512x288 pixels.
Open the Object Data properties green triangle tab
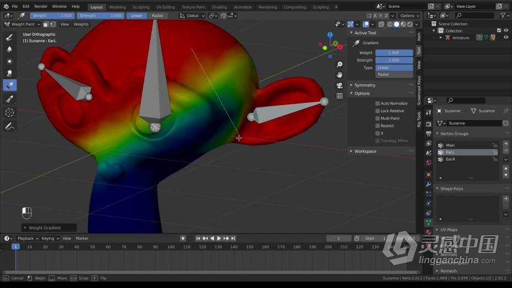pyautogui.click(x=428, y=222)
